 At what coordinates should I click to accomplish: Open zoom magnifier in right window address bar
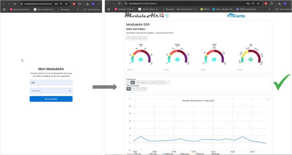(x=253, y=3)
